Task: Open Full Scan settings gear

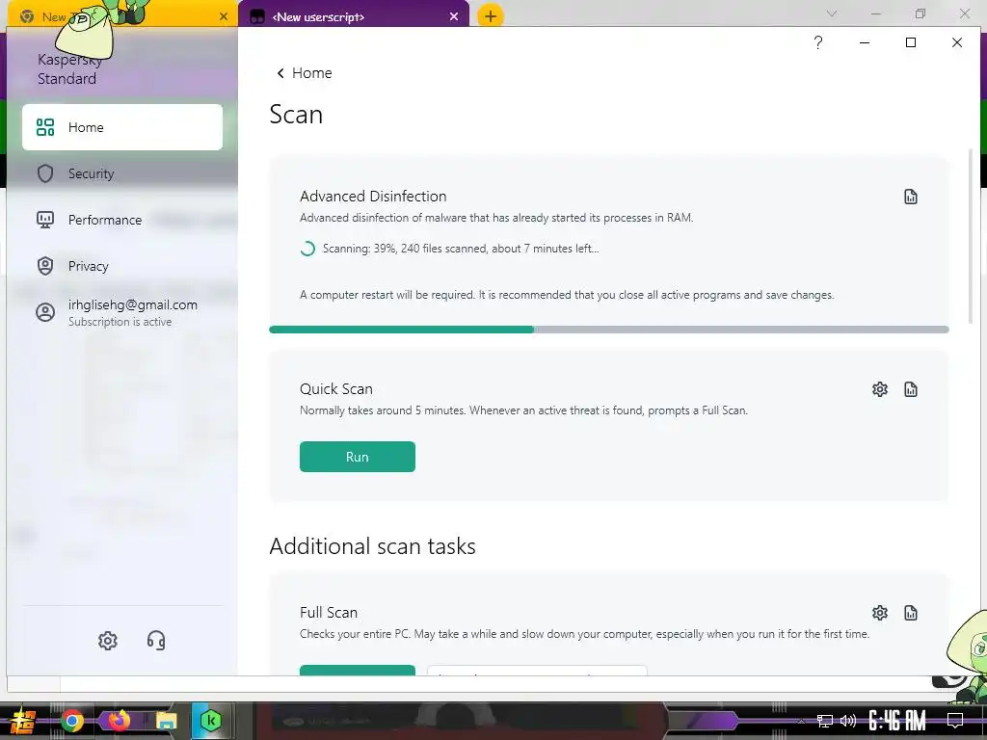Action: point(879,613)
